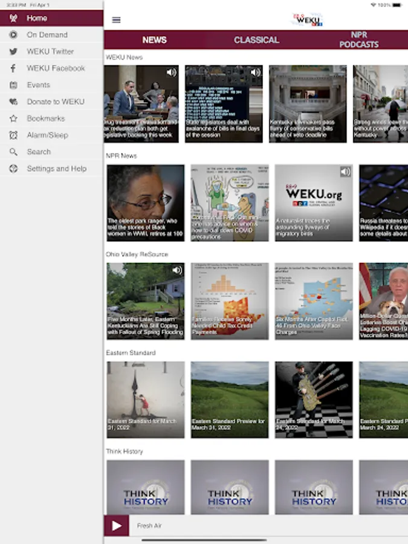
Task: Click the Settings and Help icon
Action: click(13, 169)
